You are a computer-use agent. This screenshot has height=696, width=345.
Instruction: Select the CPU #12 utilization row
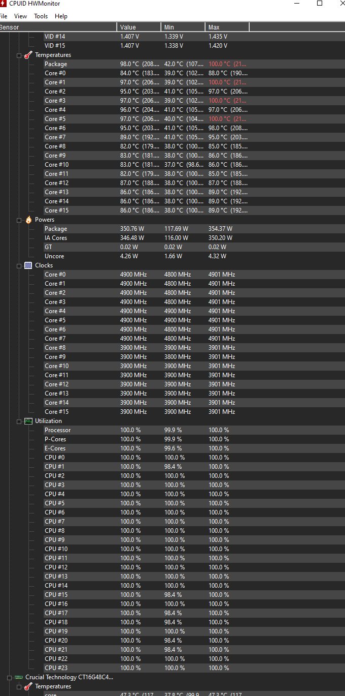(x=56, y=567)
